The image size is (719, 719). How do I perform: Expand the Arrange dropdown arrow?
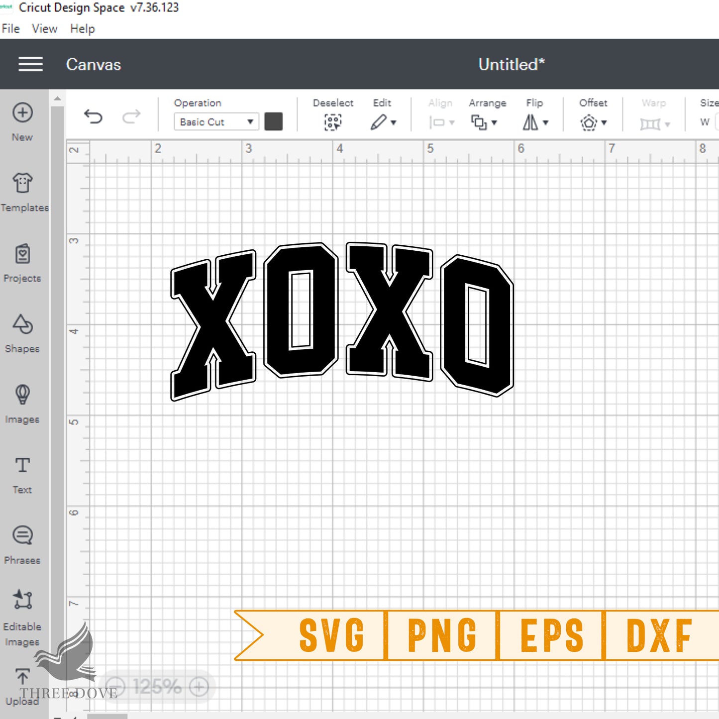click(494, 122)
